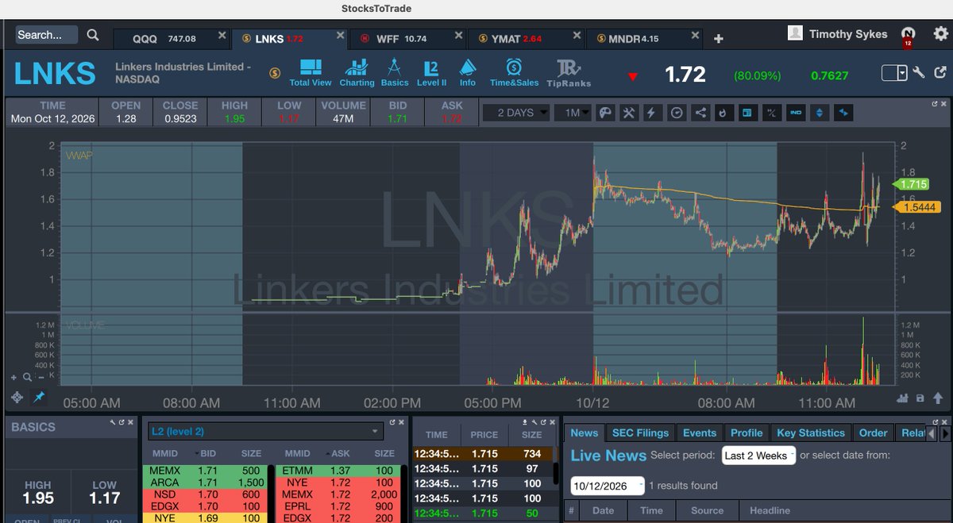
Task: Click MEMX bid row at 1.71
Action: [206, 471]
